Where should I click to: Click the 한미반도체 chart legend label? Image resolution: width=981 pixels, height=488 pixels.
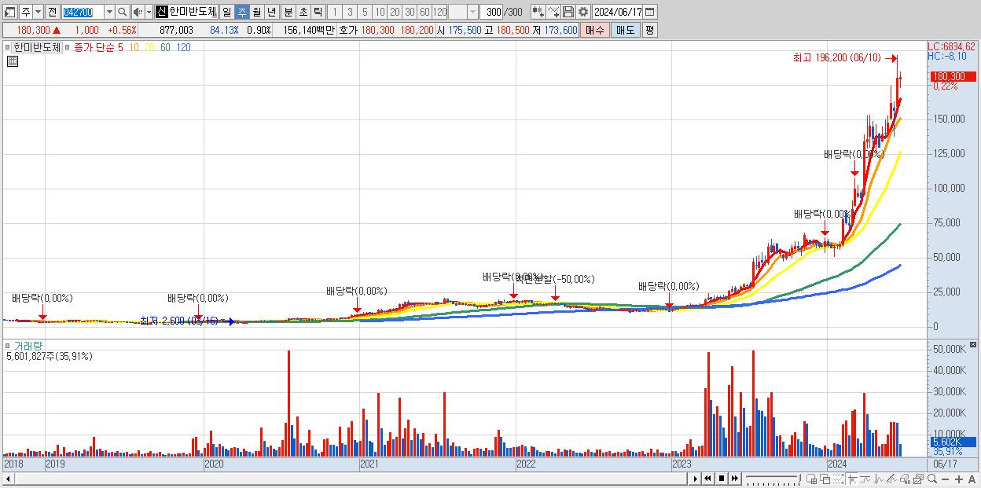pyautogui.click(x=37, y=47)
